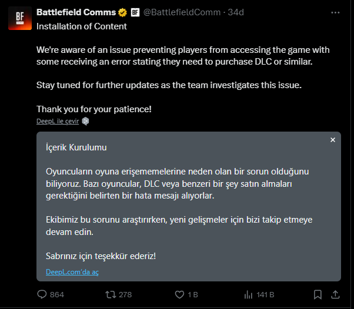This screenshot has width=354, height=309.
Task: Reply to the post via comment icon
Action: point(42,294)
